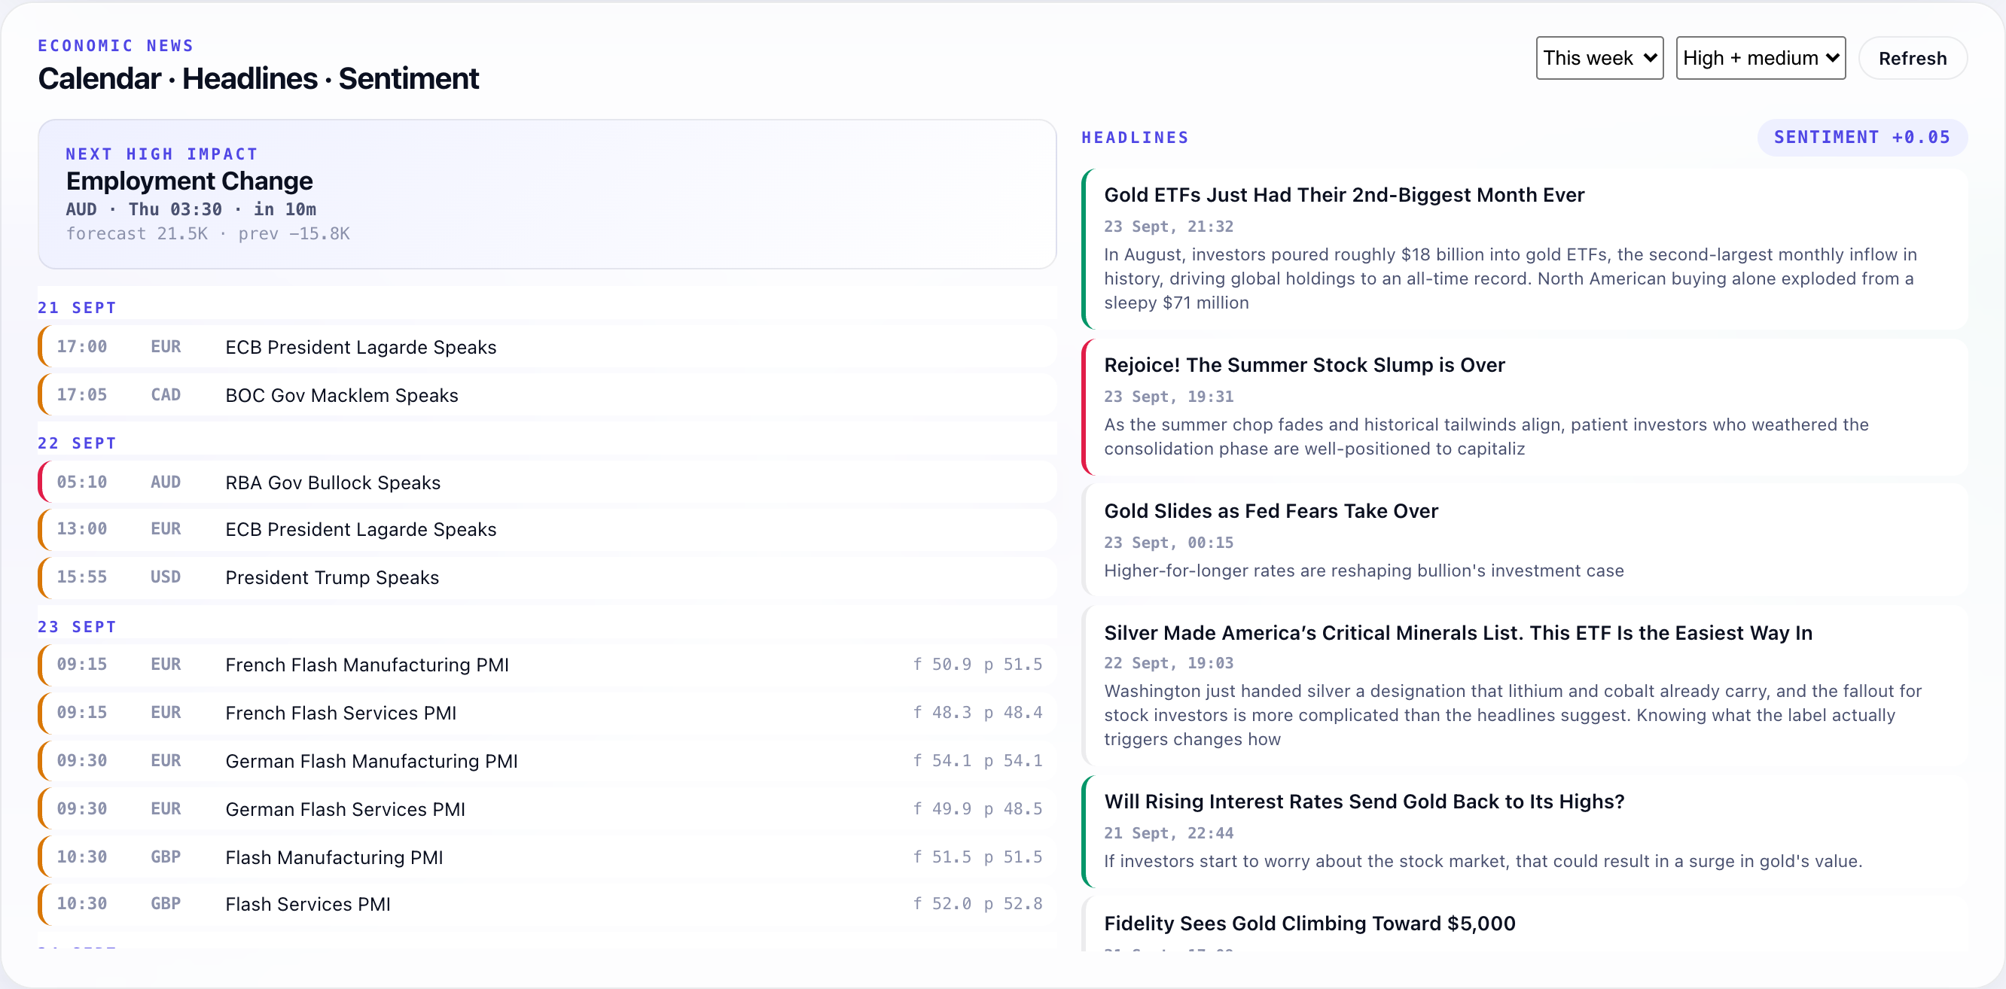Open headline Will Rising Interest Rates Send Gold Back
Image resolution: width=2006 pixels, height=989 pixels.
coord(1364,802)
